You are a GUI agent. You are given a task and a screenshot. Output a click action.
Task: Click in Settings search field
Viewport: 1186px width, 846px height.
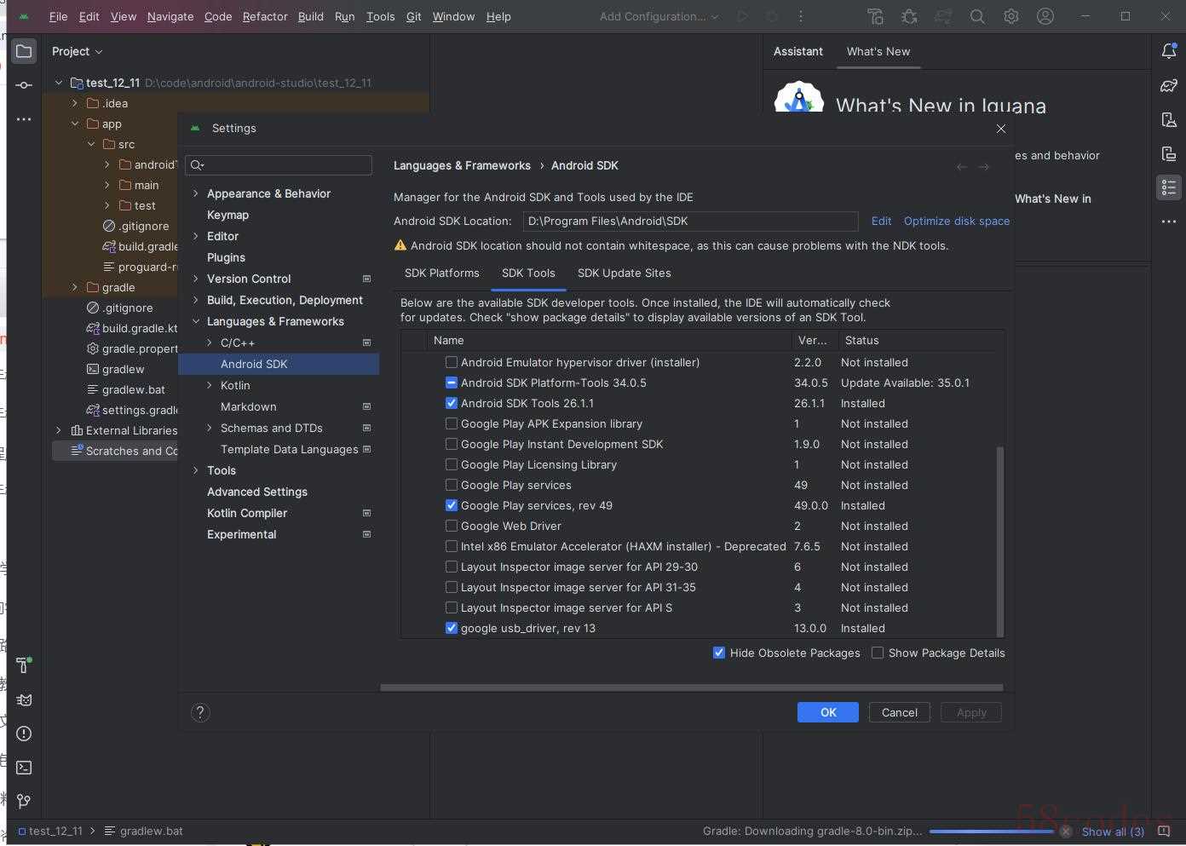(x=279, y=164)
